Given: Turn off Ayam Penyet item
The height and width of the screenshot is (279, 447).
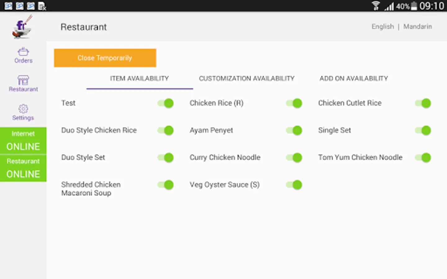Looking at the screenshot, I should [294, 131].
